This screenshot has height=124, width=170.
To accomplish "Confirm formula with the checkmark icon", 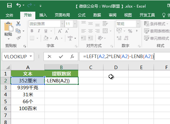I will tap(61, 56).
